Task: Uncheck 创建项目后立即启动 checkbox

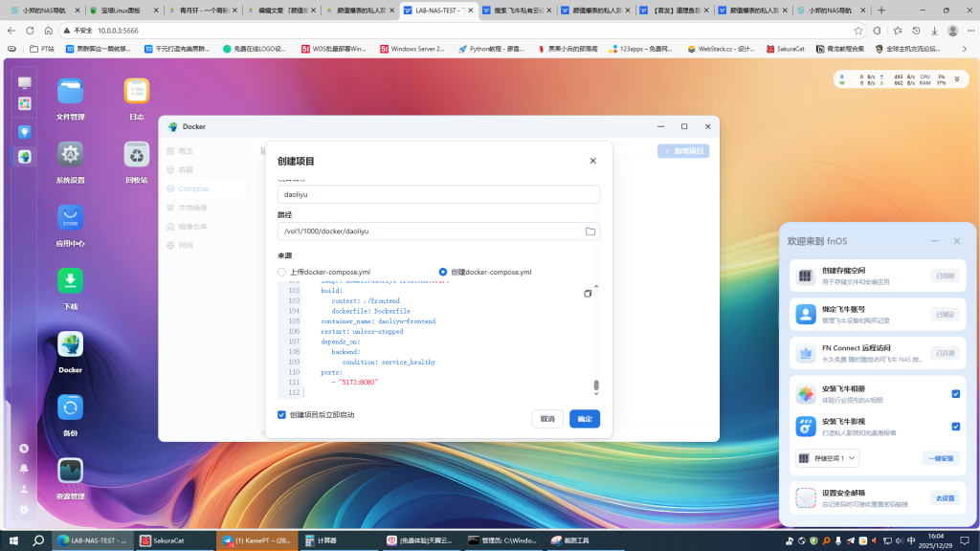Action: [x=281, y=415]
